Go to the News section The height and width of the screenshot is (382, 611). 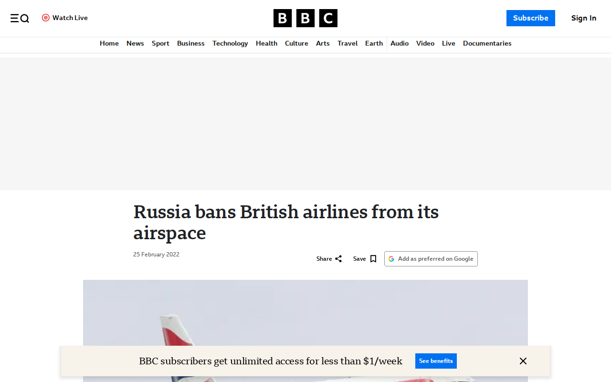[135, 43]
